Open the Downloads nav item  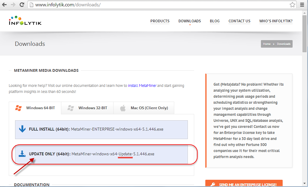pos(190,21)
